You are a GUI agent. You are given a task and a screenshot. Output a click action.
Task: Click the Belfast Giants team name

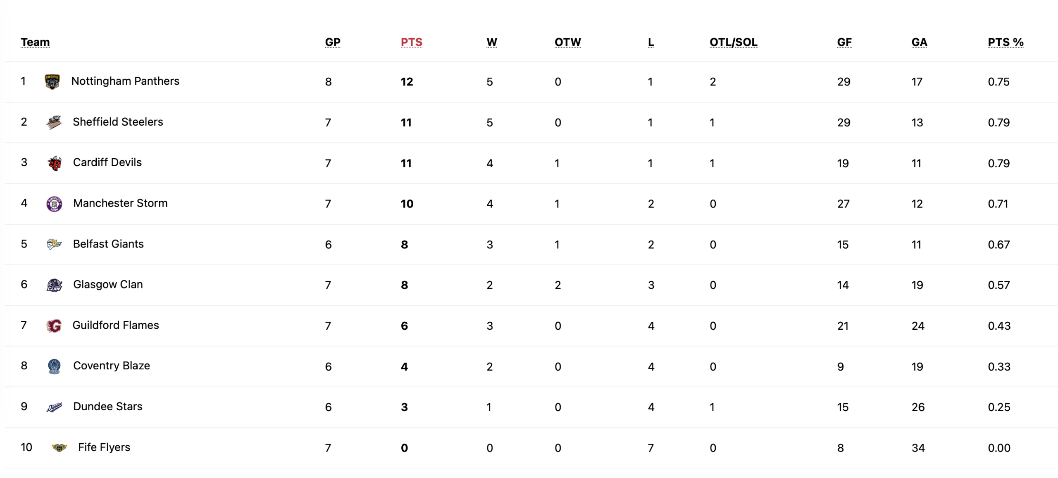(x=108, y=244)
